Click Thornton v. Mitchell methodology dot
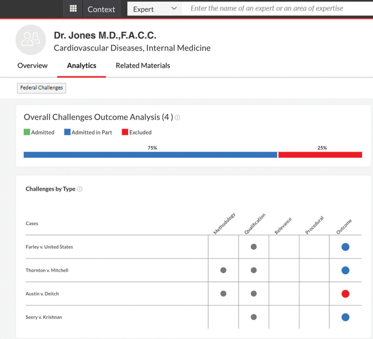 click(x=223, y=270)
